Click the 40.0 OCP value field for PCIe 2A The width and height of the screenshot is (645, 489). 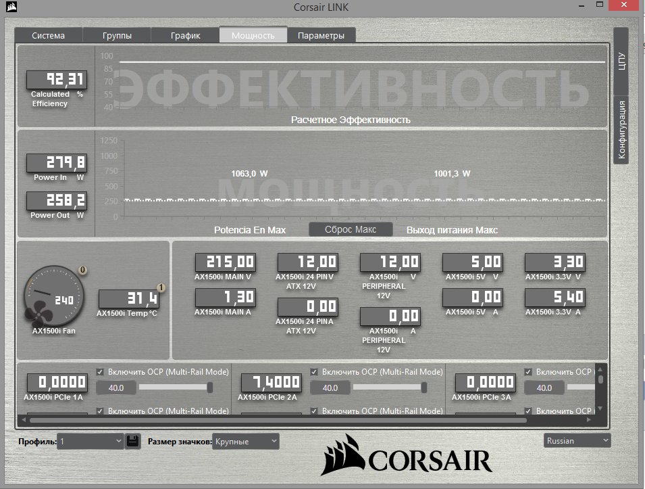coord(330,388)
